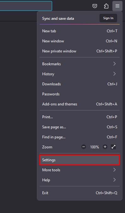Screen dimensions: 125x213
Task: Sign in to sync data
Action: coord(108,18)
